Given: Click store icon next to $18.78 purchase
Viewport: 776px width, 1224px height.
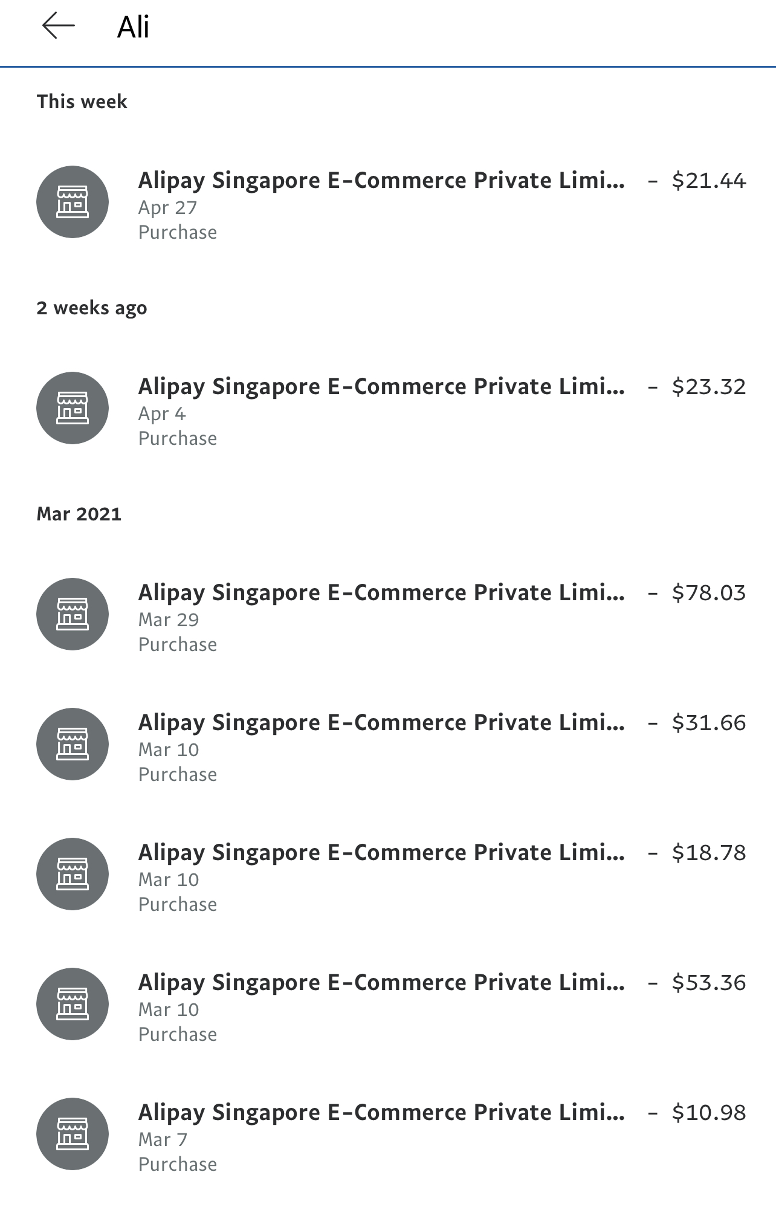Looking at the screenshot, I should click(x=73, y=874).
